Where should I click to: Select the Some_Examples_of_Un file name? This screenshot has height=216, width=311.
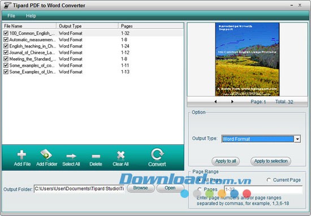pos(33,72)
